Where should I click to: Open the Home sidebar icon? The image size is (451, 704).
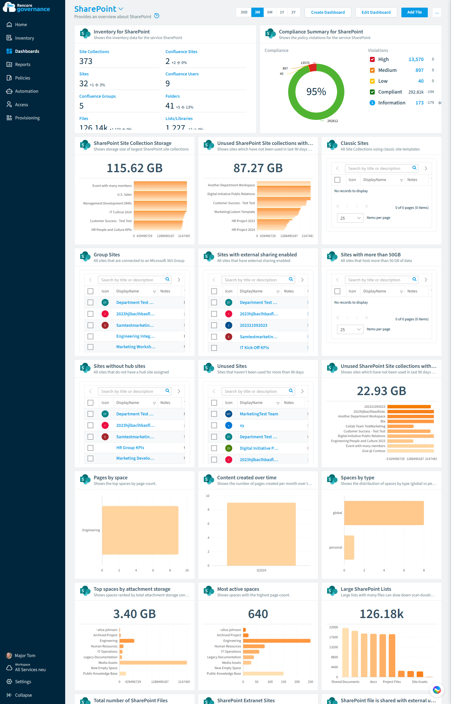(x=9, y=25)
